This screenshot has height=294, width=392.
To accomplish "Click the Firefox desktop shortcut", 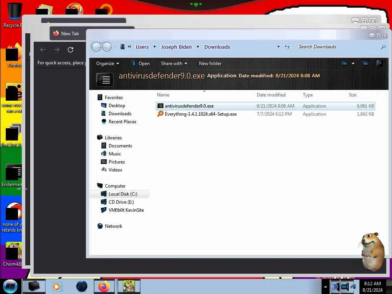I will 14,56.
